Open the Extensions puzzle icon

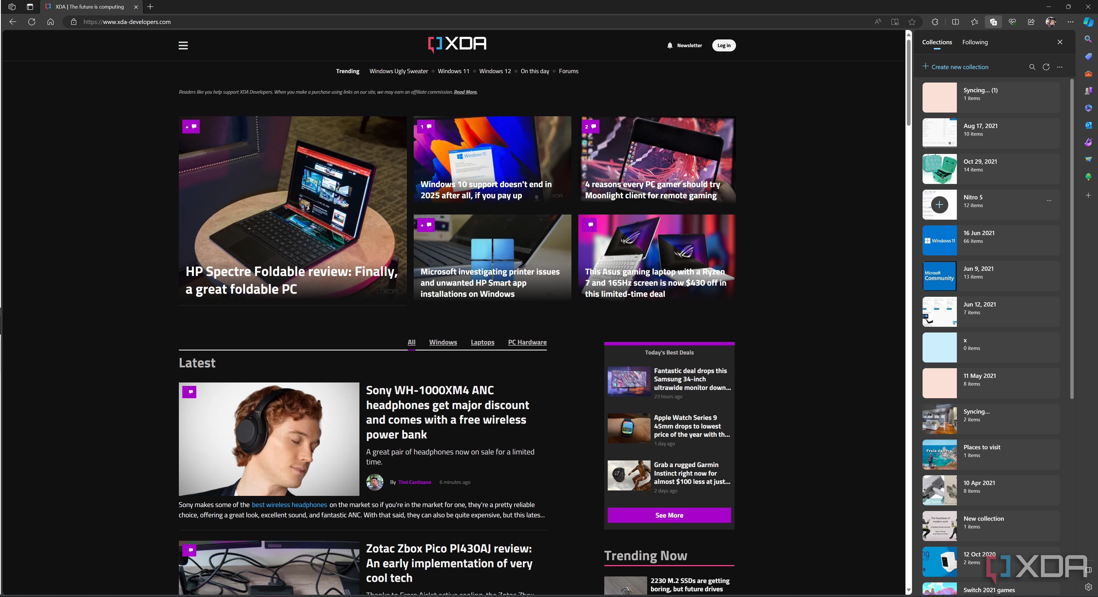935,22
